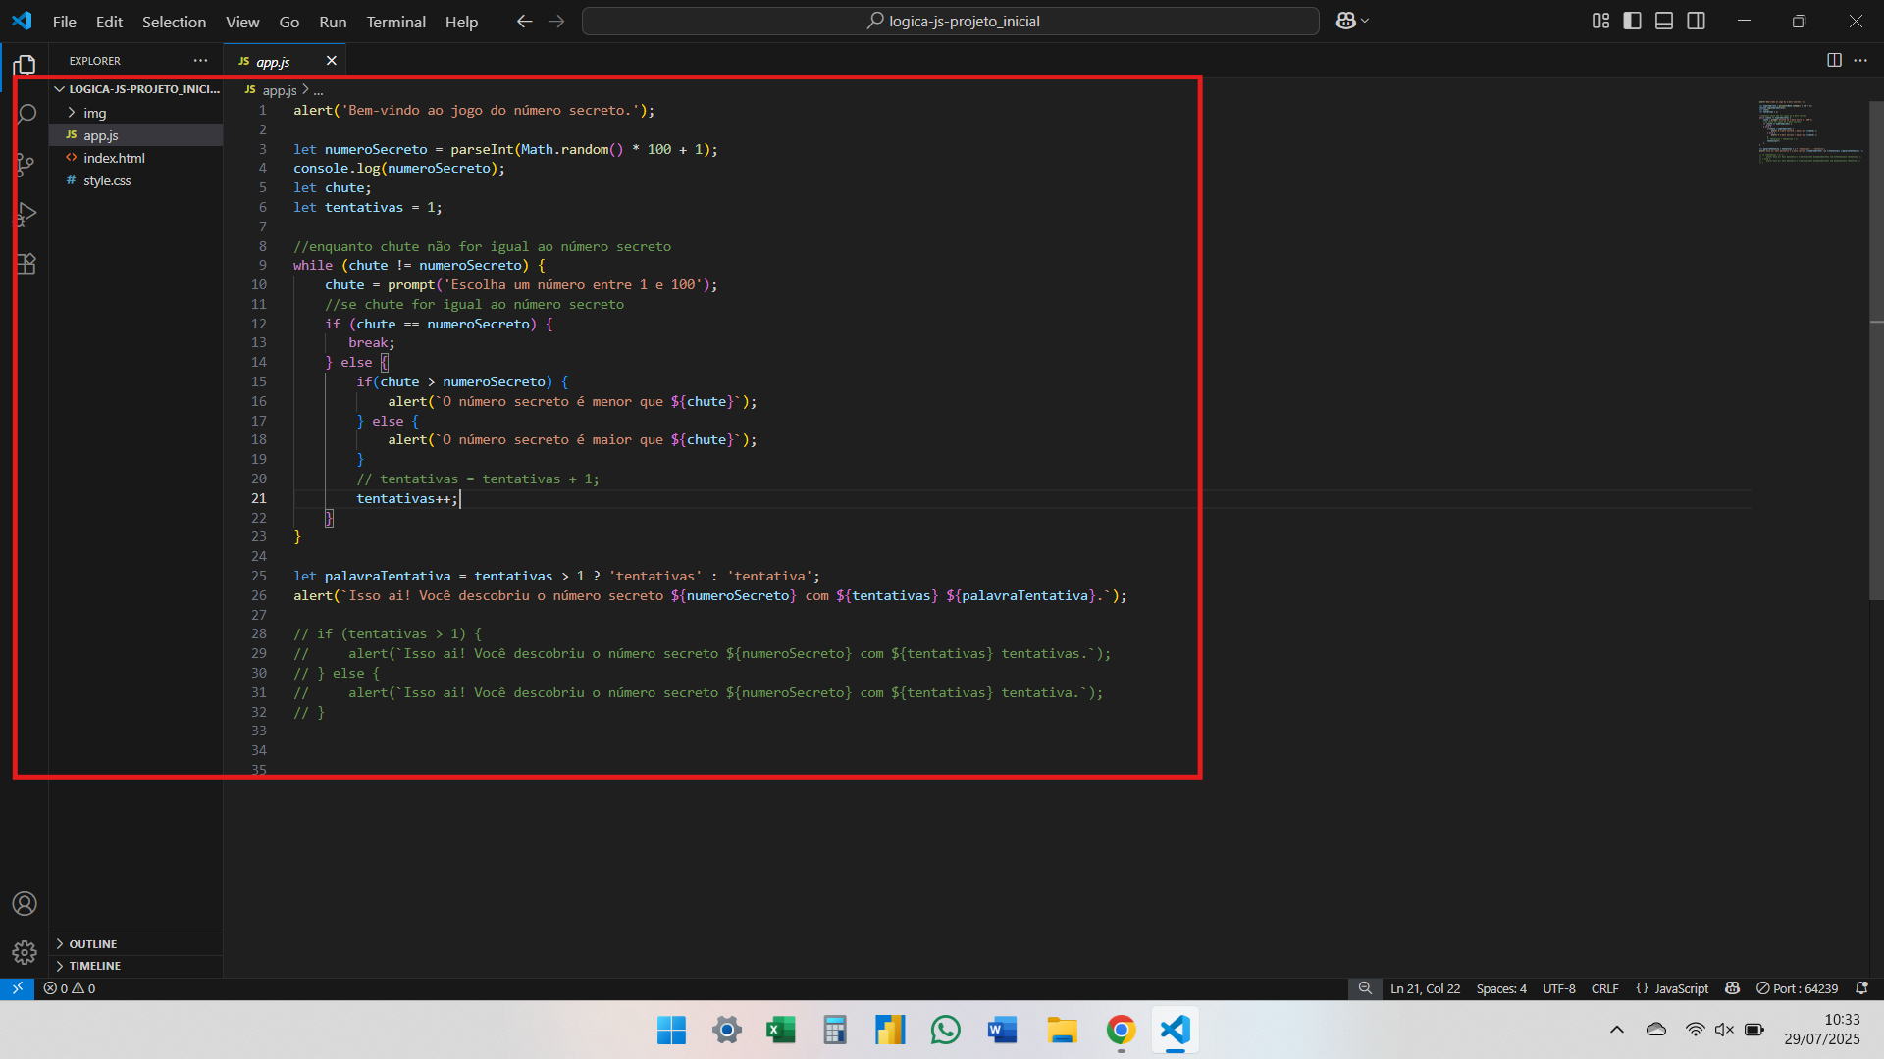Open the Selection menu
The width and height of the screenshot is (1884, 1059).
[174, 22]
